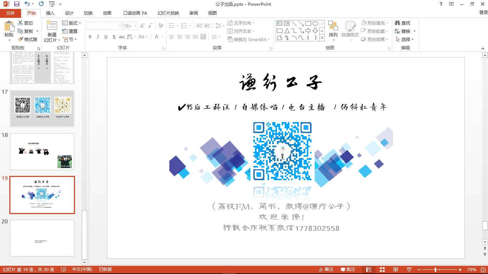488x274 pixels.
Task: Click the zoom in plus button
Action: point(460,270)
